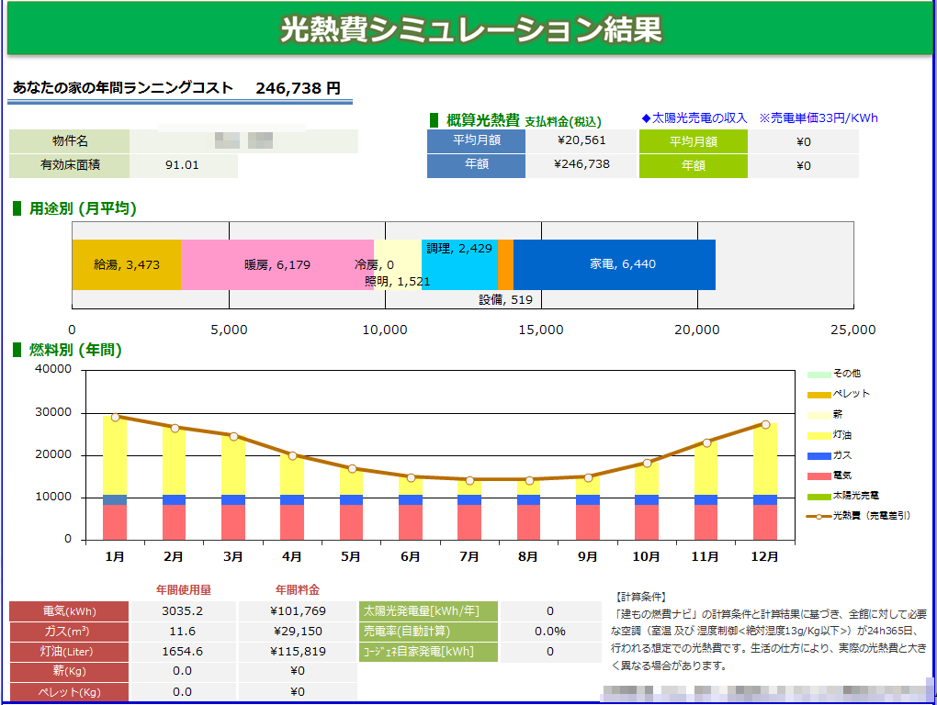Viewport: 937px width, 705px height.
Task: Click the 1月 data point on the line
Action: pos(115,417)
